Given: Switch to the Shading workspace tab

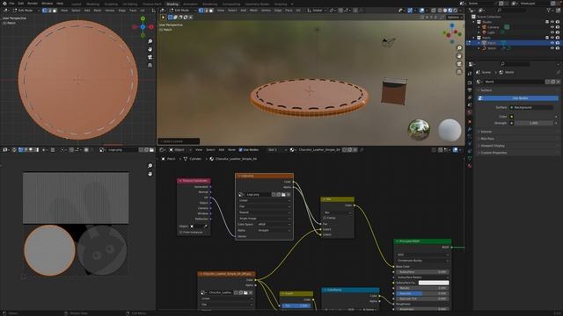Looking at the screenshot, I should (x=172, y=4).
